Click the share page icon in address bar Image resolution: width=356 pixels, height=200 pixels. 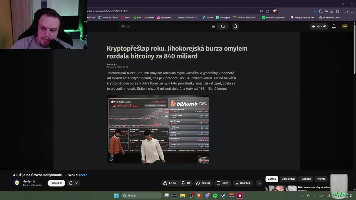268,11
